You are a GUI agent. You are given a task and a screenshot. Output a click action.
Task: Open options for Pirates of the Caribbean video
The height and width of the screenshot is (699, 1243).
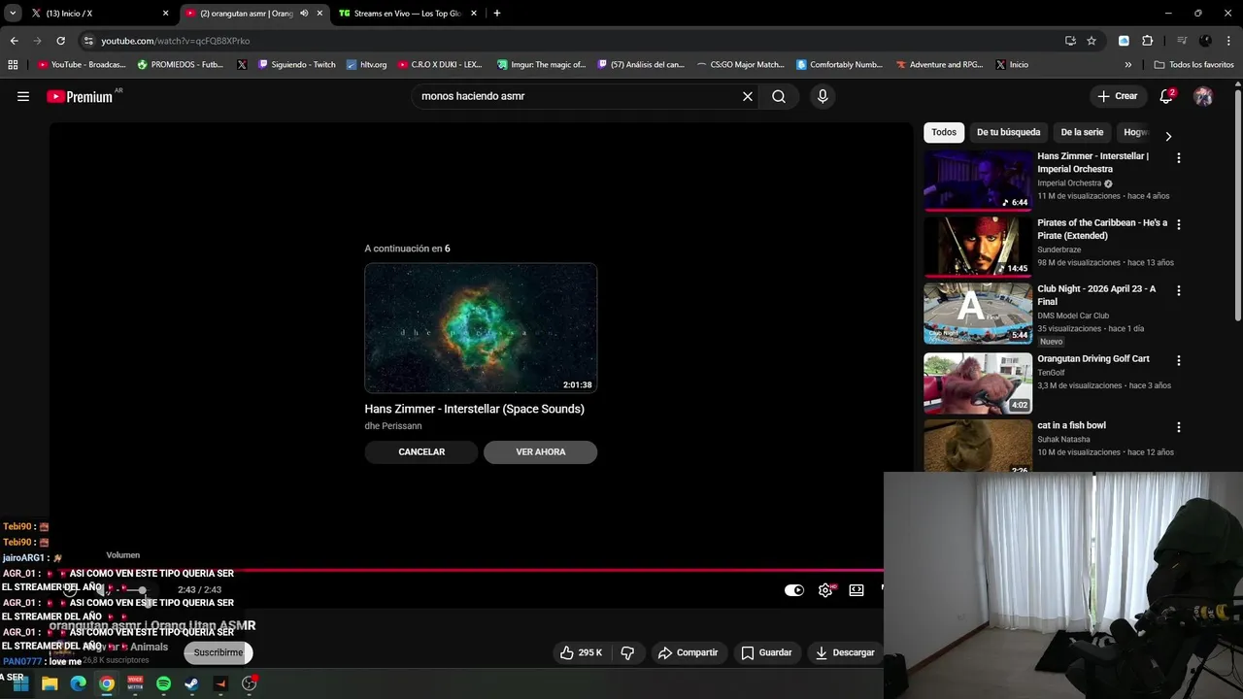[x=1179, y=224]
